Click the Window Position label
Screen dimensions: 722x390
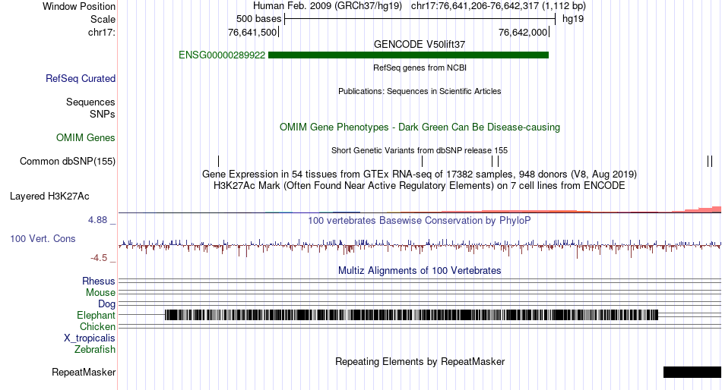tap(79, 6)
